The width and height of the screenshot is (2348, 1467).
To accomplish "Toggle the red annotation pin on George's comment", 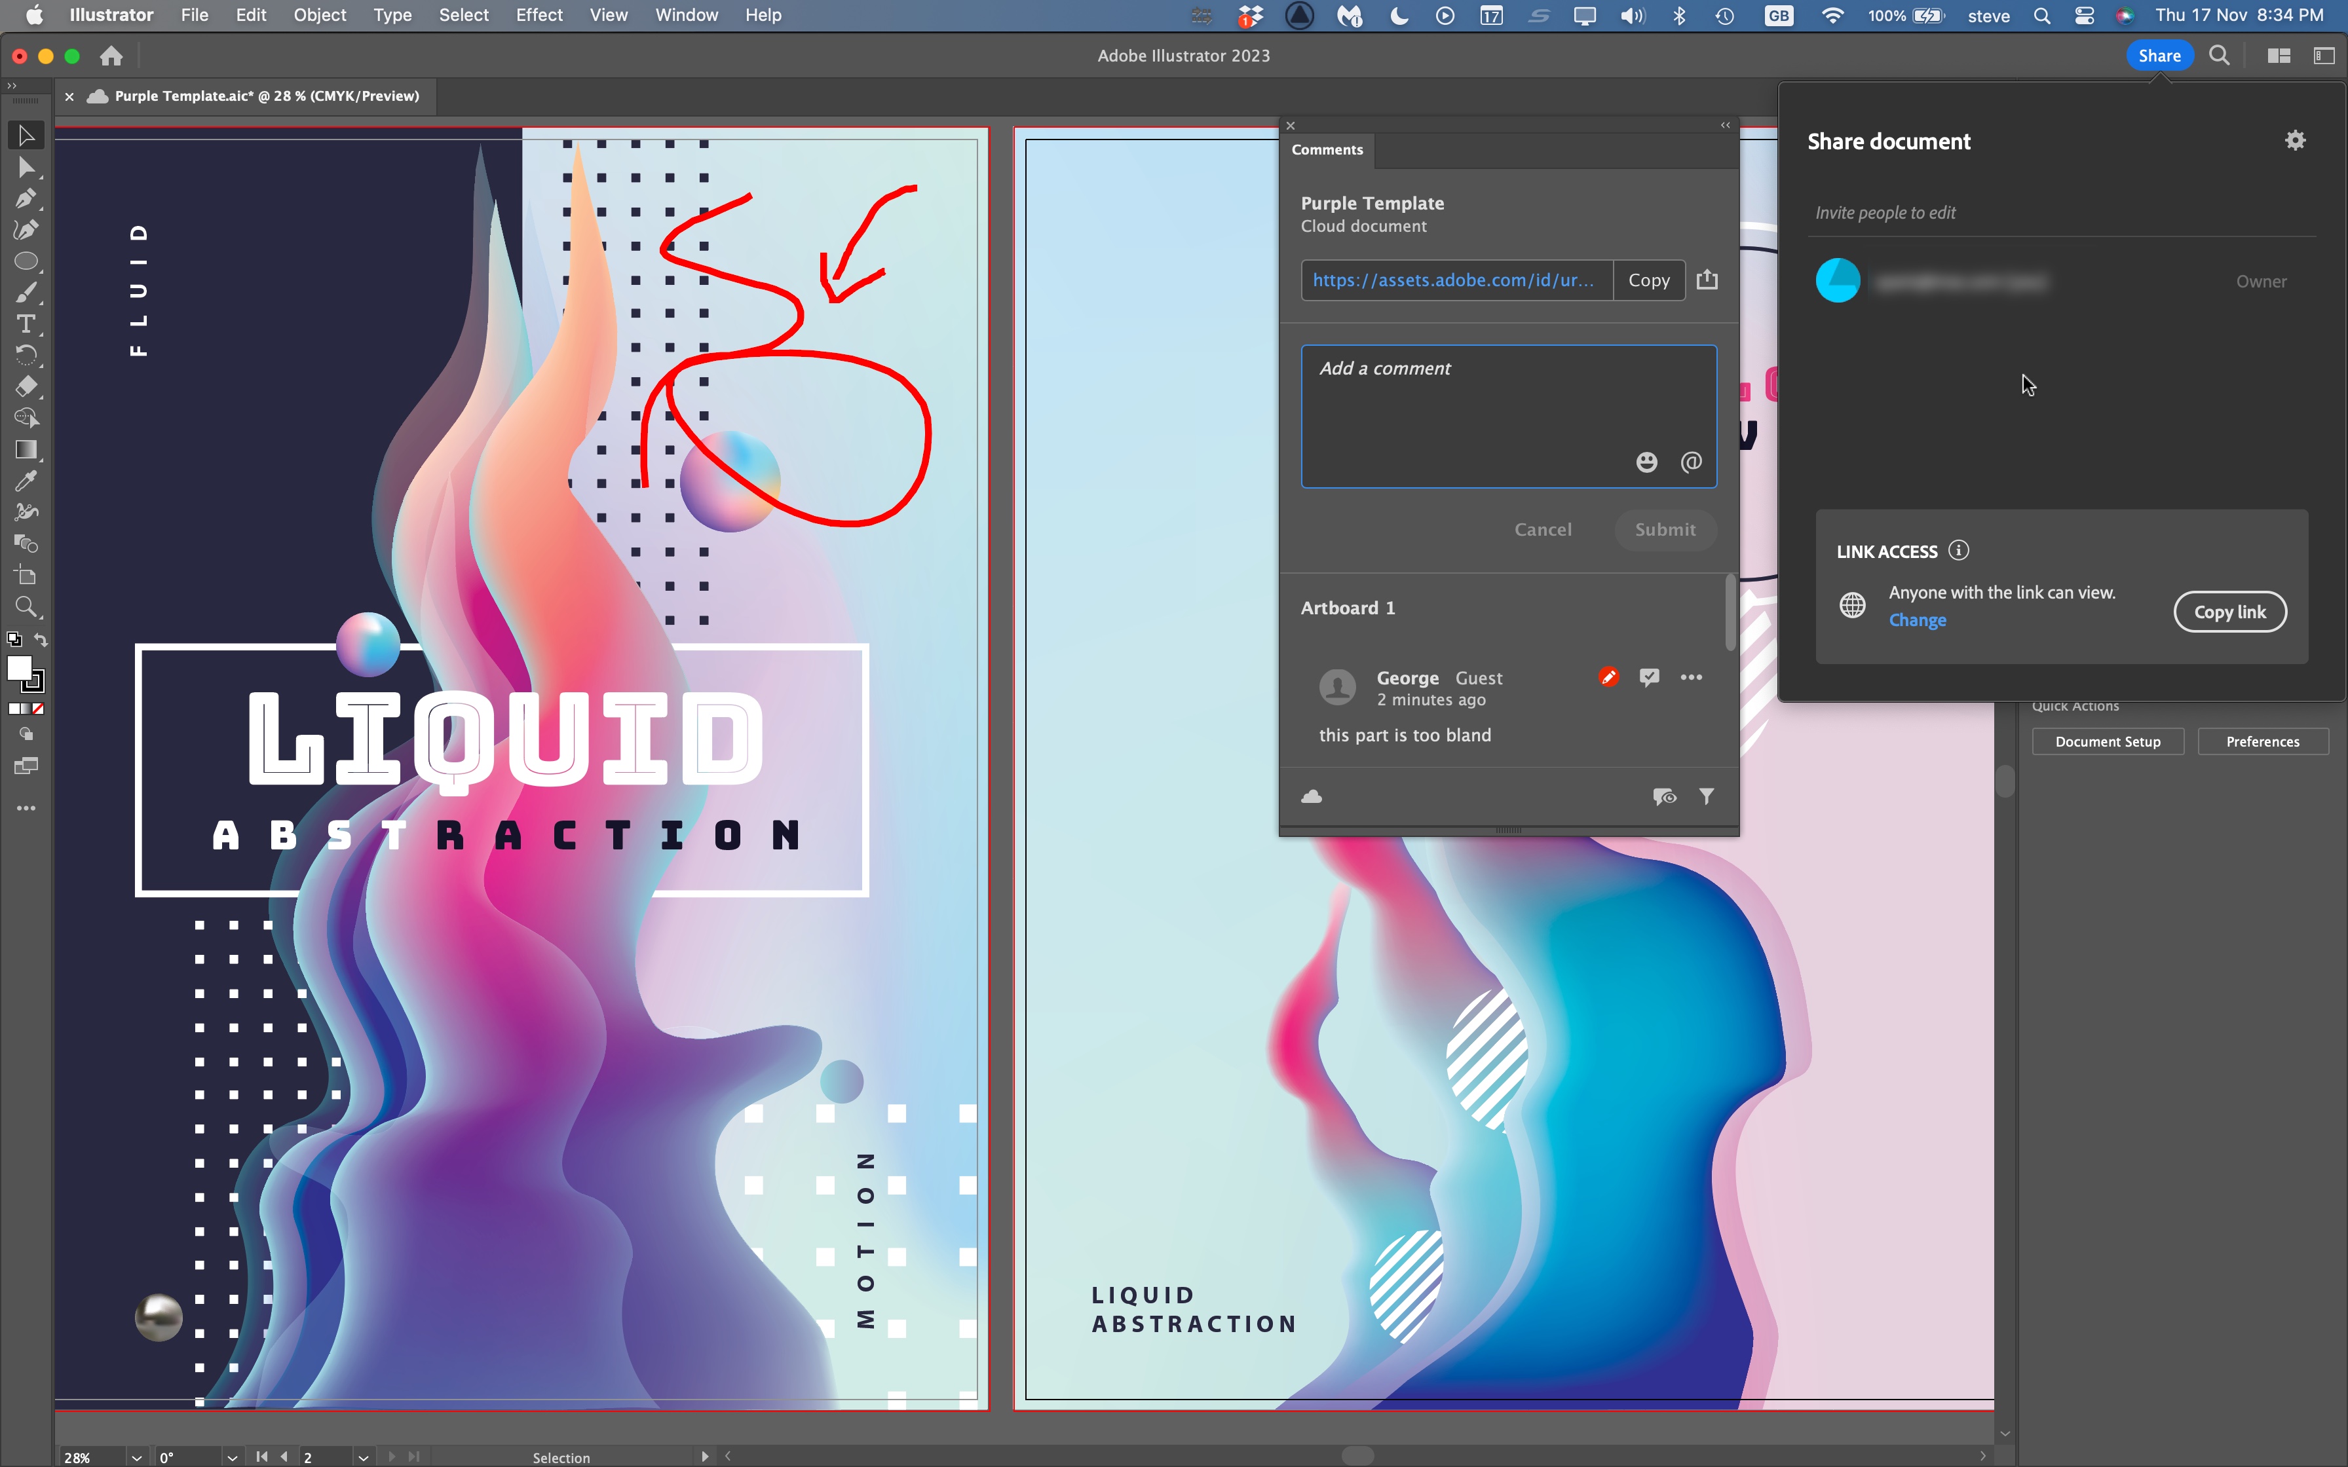I will click(x=1608, y=677).
